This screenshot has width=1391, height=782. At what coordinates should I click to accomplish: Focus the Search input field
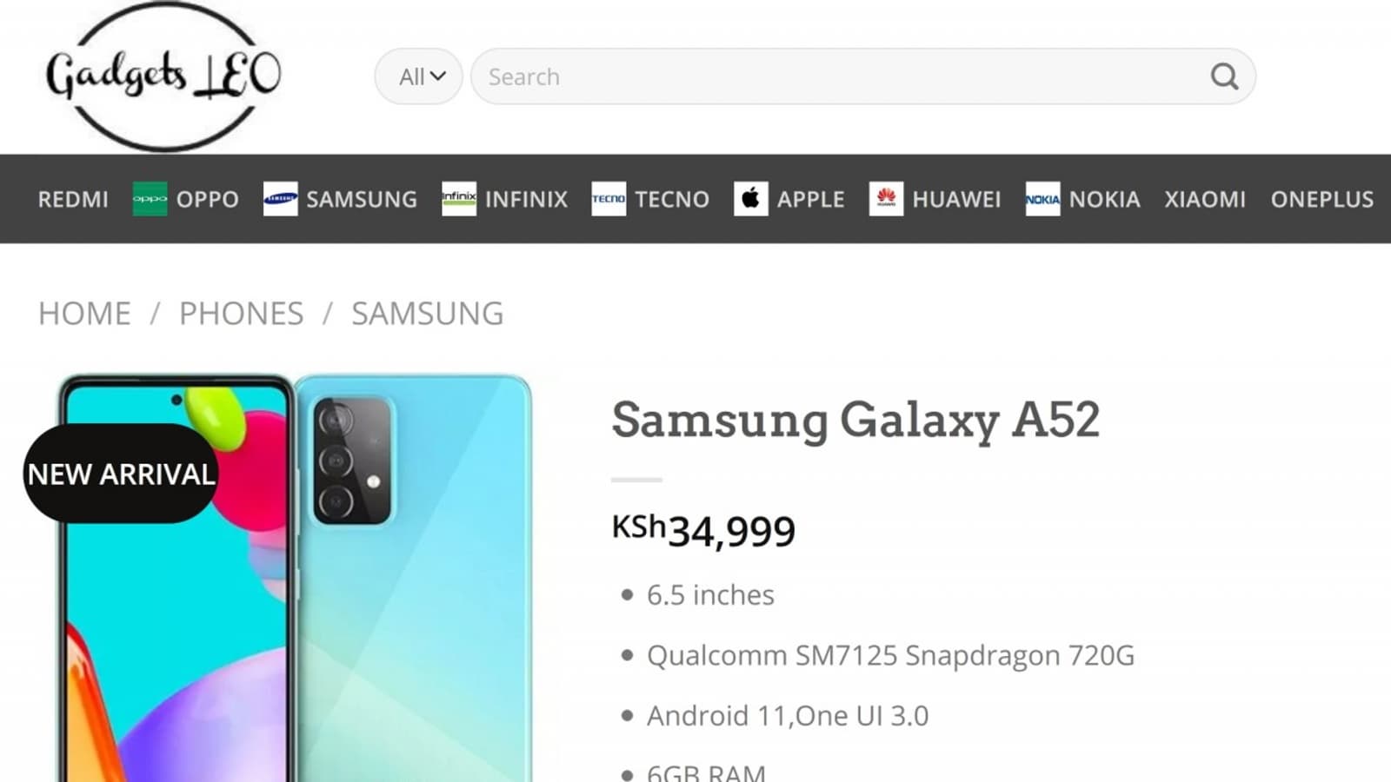tap(835, 76)
